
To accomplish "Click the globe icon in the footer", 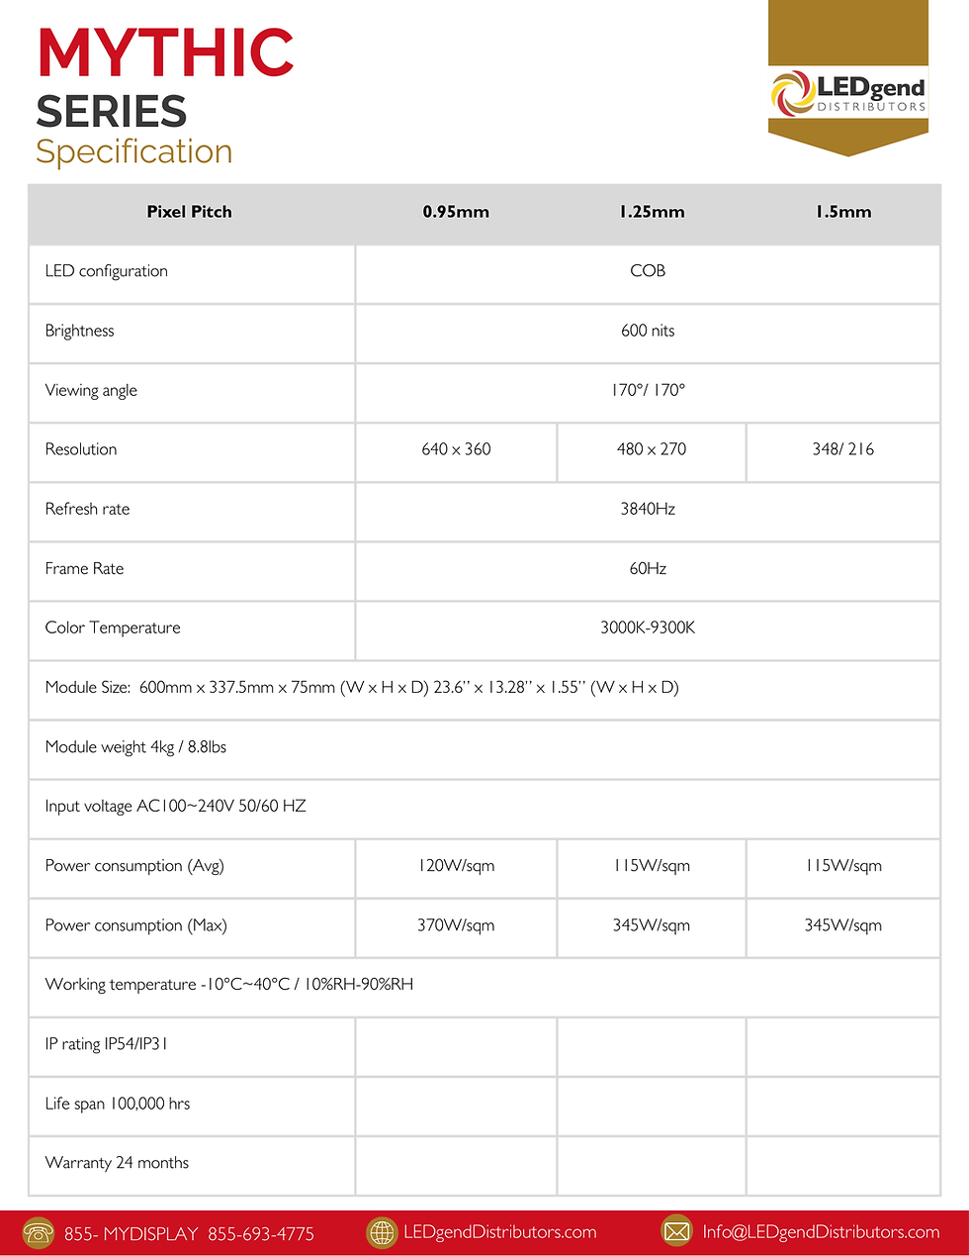I will pyautogui.click(x=382, y=1232).
